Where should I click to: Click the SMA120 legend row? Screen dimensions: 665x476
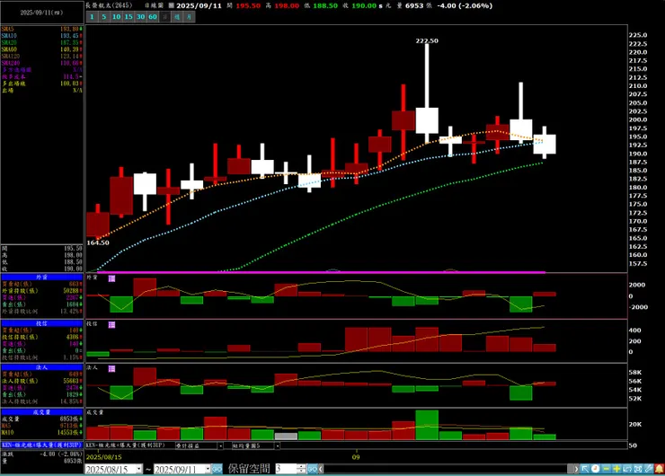tap(41, 57)
